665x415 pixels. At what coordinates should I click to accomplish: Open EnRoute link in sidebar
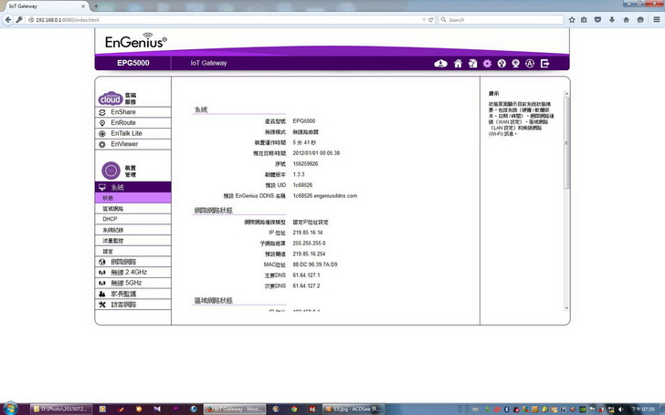pyautogui.click(x=123, y=122)
